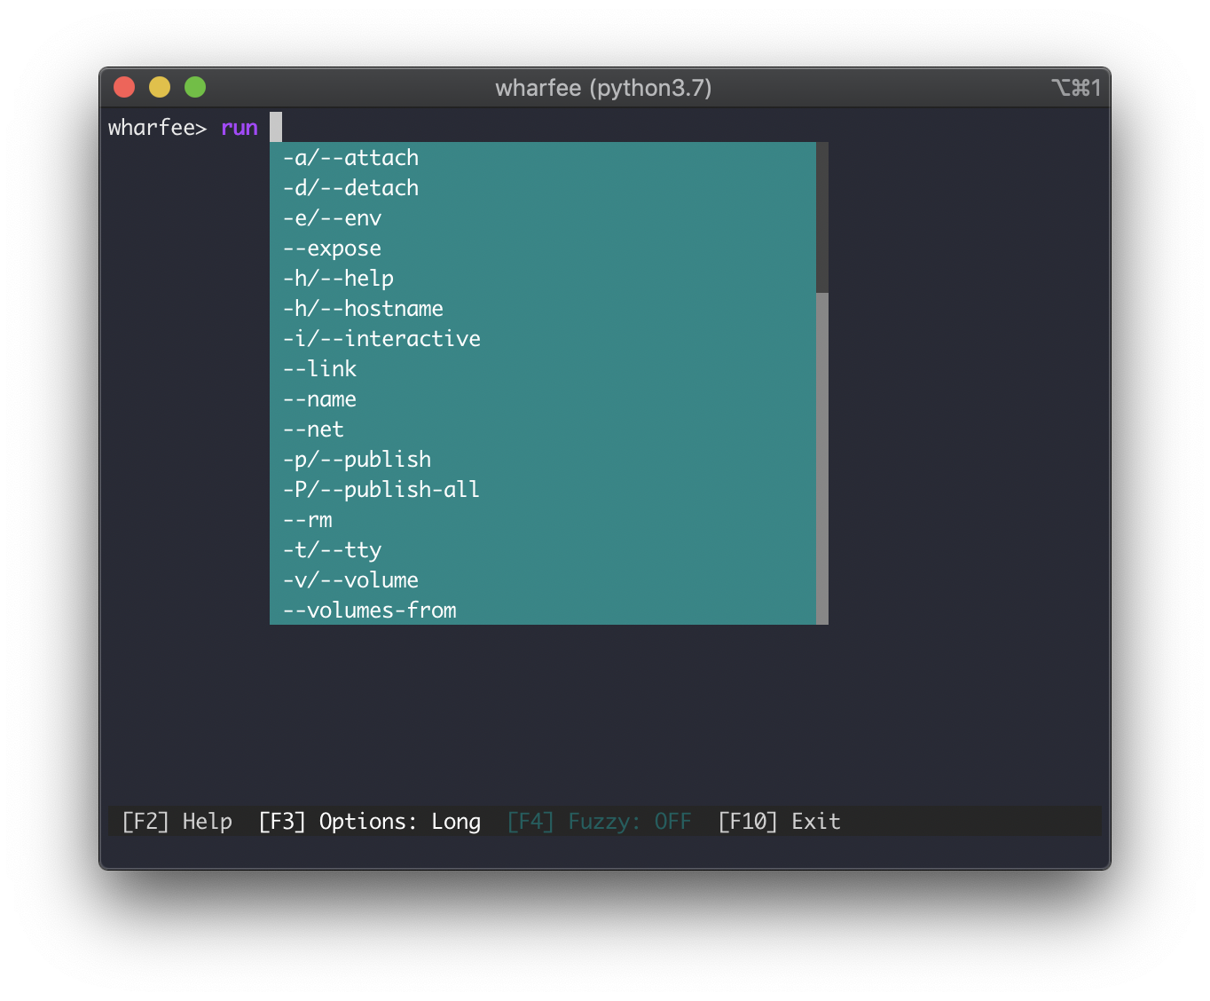Click the wharfee> prompt text
Image resolution: width=1210 pixels, height=1001 pixels.
[157, 128]
